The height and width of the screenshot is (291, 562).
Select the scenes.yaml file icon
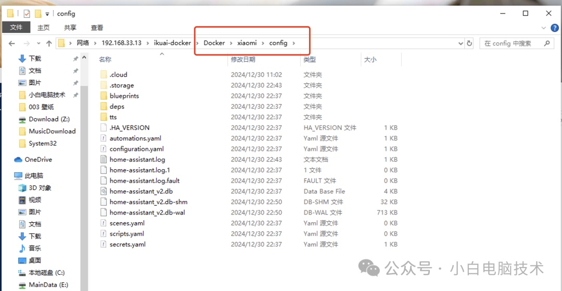(104, 223)
